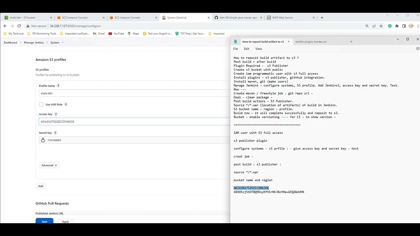Viewport: 420px width, 236px height.
Task: Go back using the browser back arrow
Action: [5, 26]
